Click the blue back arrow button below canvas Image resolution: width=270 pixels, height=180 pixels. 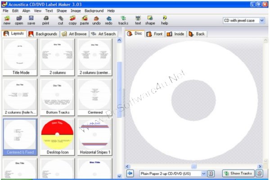[x=130, y=173]
